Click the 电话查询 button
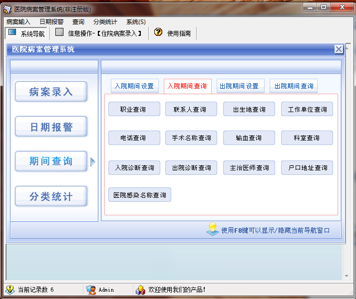This screenshot has height=299, width=356. [134, 138]
